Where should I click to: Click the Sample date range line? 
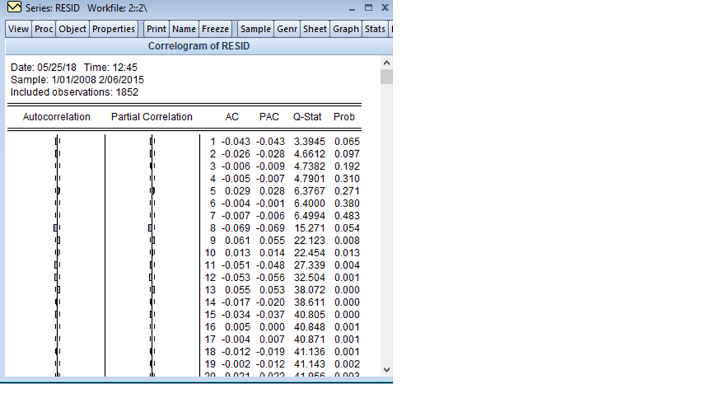point(77,80)
